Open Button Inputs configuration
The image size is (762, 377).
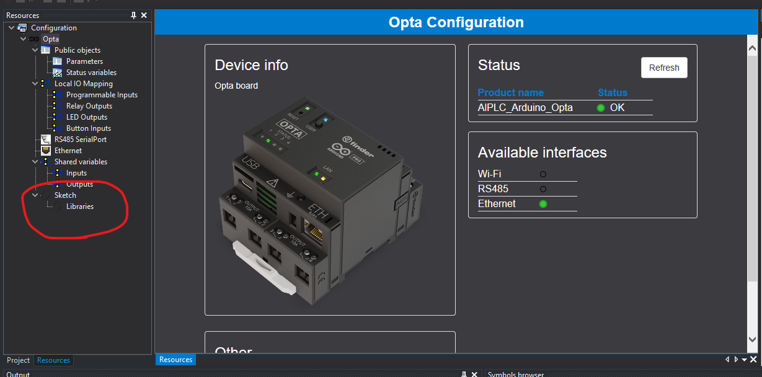click(x=58, y=128)
